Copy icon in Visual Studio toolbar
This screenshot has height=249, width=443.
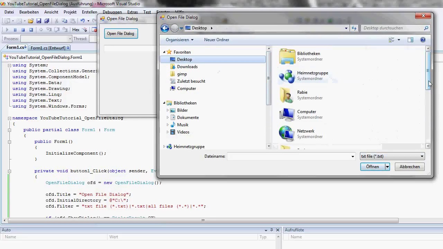(x=64, y=21)
